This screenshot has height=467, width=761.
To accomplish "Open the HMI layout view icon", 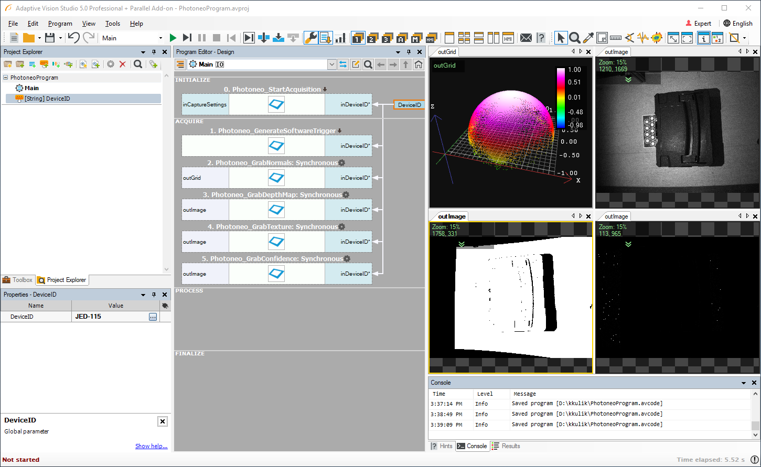I will click(508, 38).
